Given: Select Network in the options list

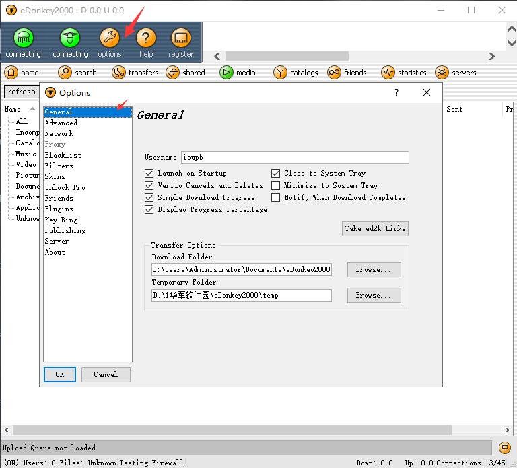Looking at the screenshot, I should 88,133.
